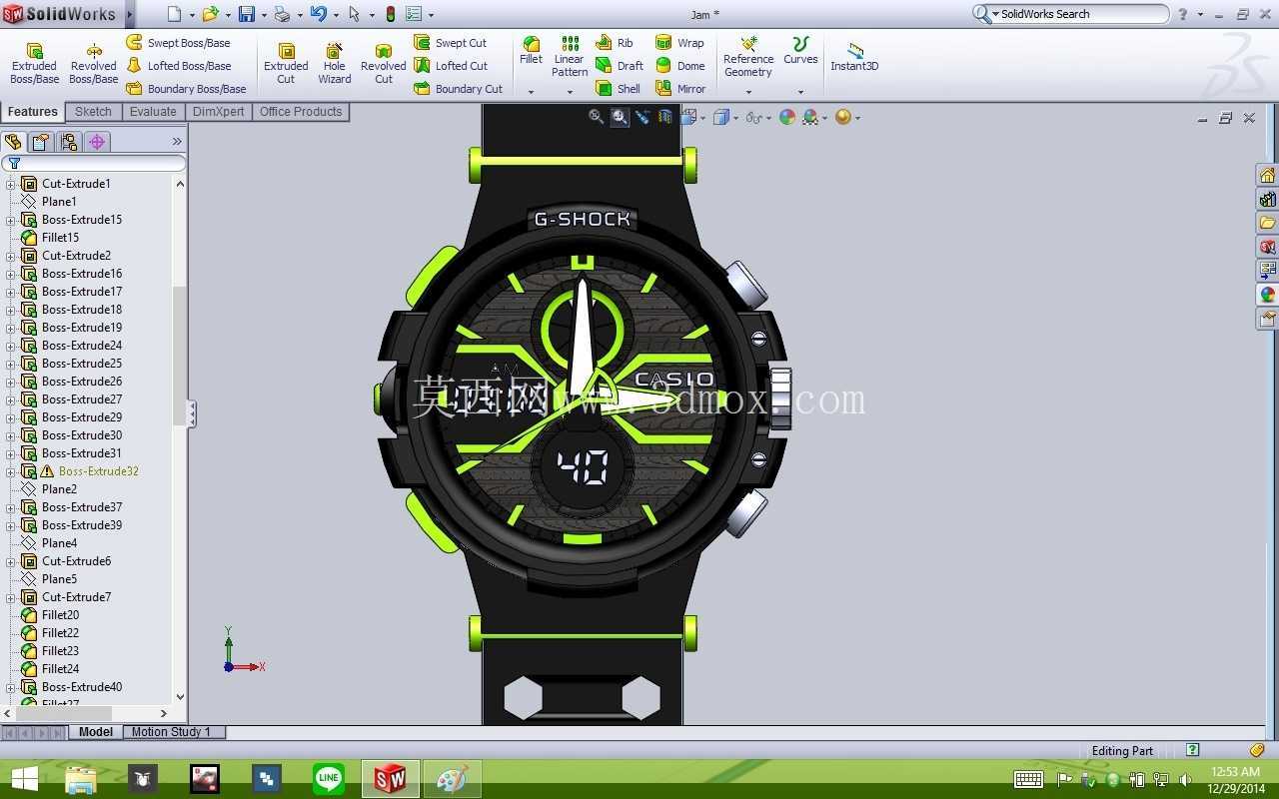
Task: Open the PropertyManager tab icon
Action: tap(40, 142)
